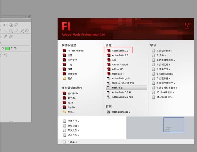197x152 pixels.
Task: Click the blue-bordered thumbnail in the welcome screen
Action: pos(174,125)
